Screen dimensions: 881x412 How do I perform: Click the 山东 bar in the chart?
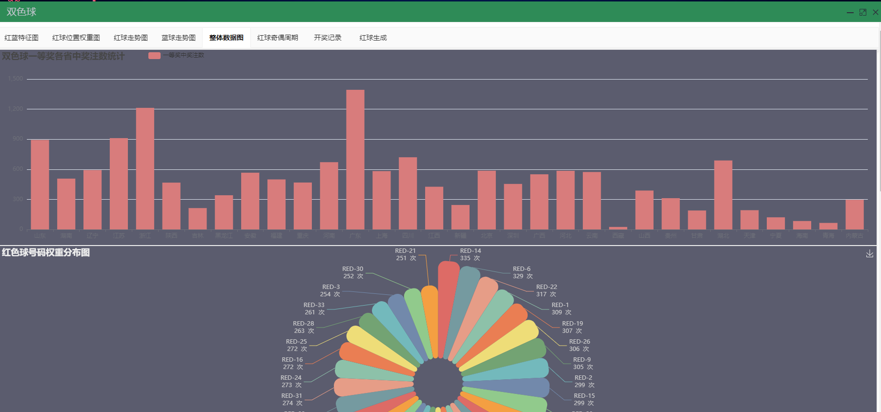coord(40,185)
